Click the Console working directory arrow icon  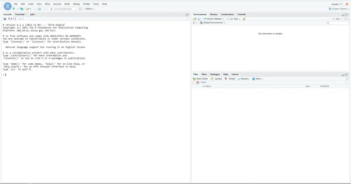[23, 19]
